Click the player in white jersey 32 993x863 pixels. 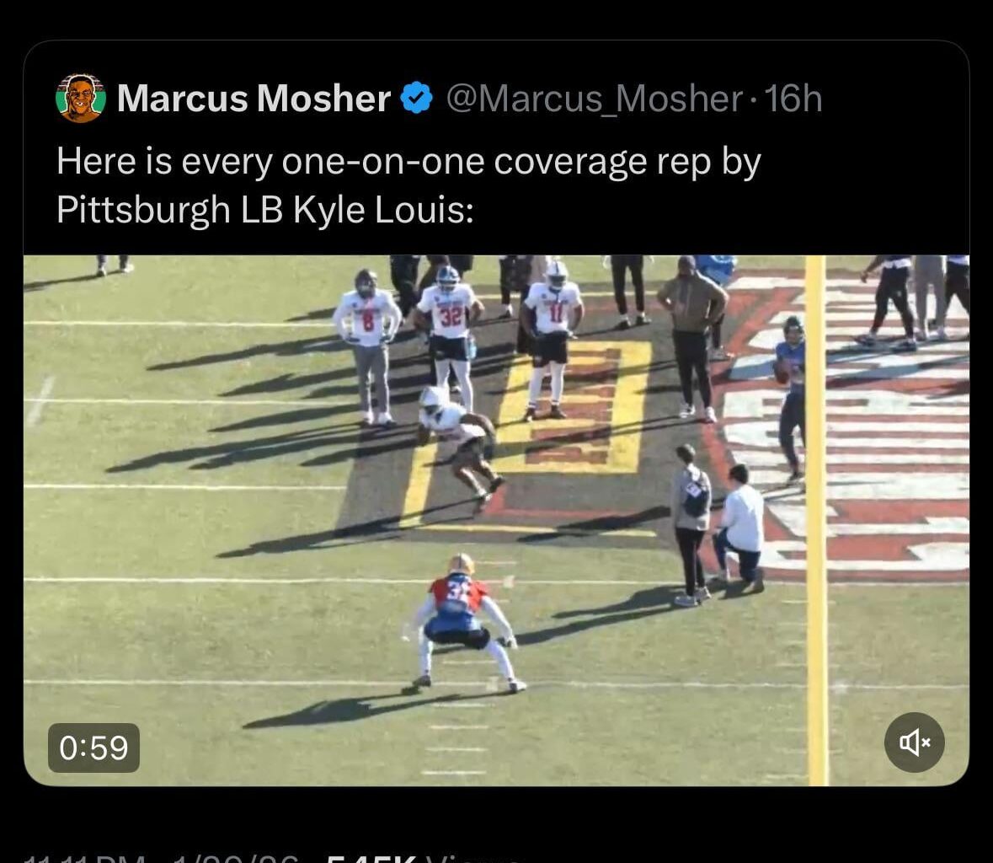coord(450,329)
